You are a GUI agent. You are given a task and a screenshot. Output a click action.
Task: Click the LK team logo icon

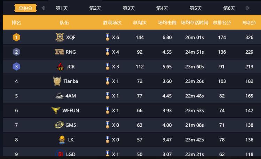62,140
